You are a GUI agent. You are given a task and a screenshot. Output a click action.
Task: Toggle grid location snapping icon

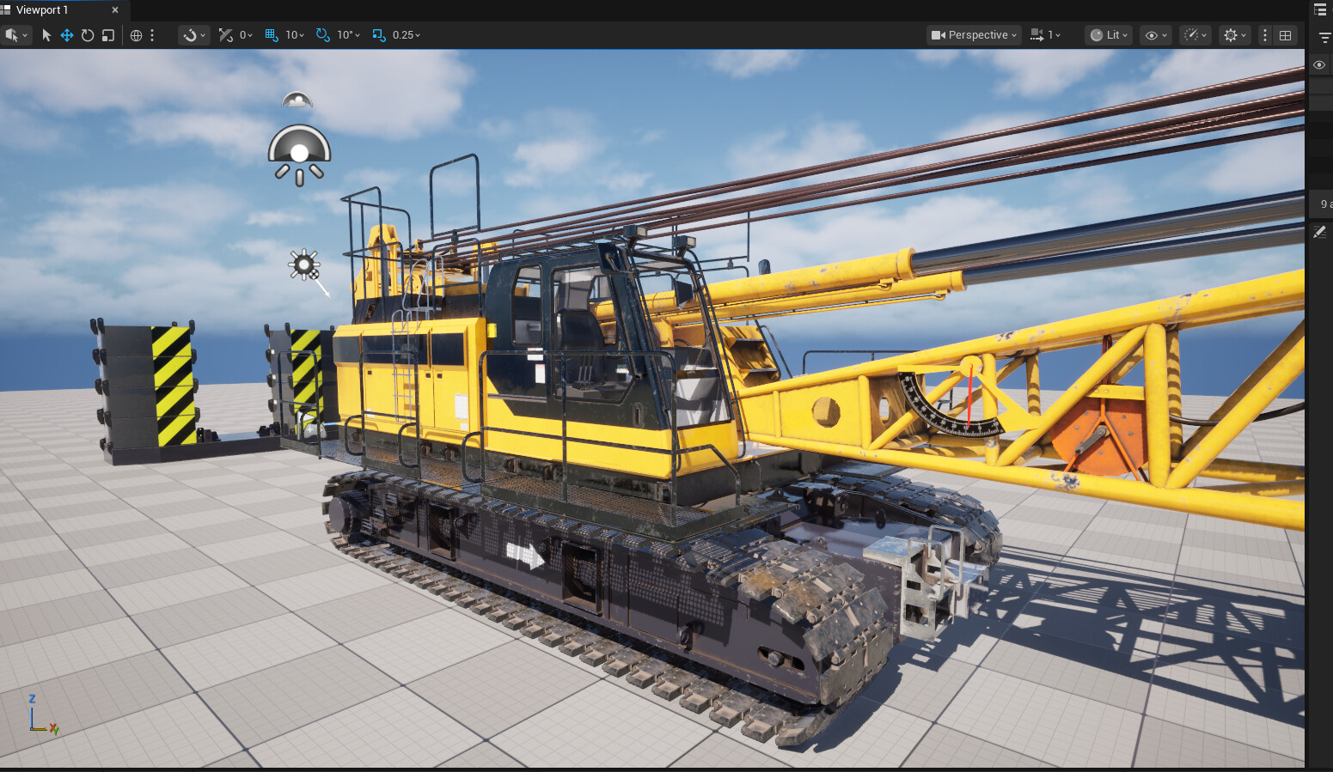point(272,35)
